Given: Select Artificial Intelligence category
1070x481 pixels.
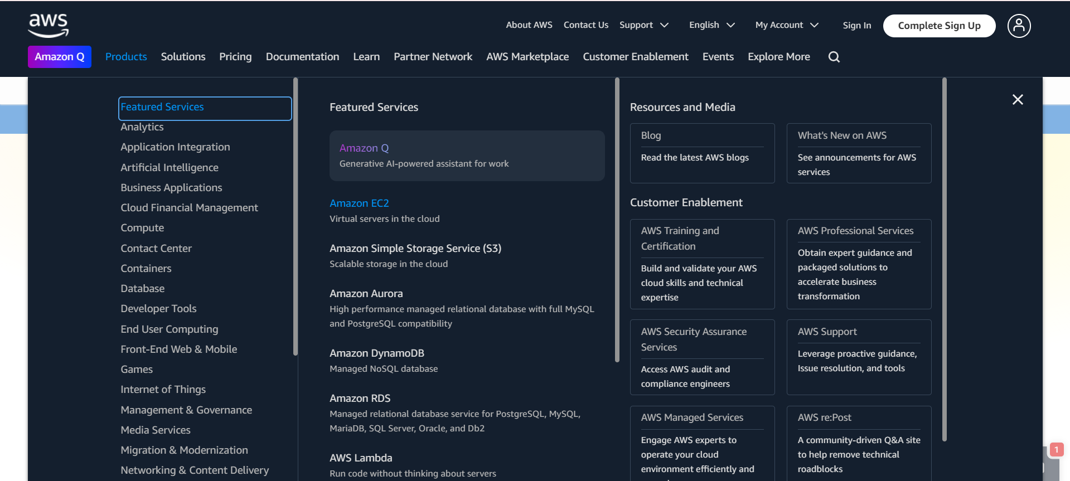Looking at the screenshot, I should pos(170,168).
